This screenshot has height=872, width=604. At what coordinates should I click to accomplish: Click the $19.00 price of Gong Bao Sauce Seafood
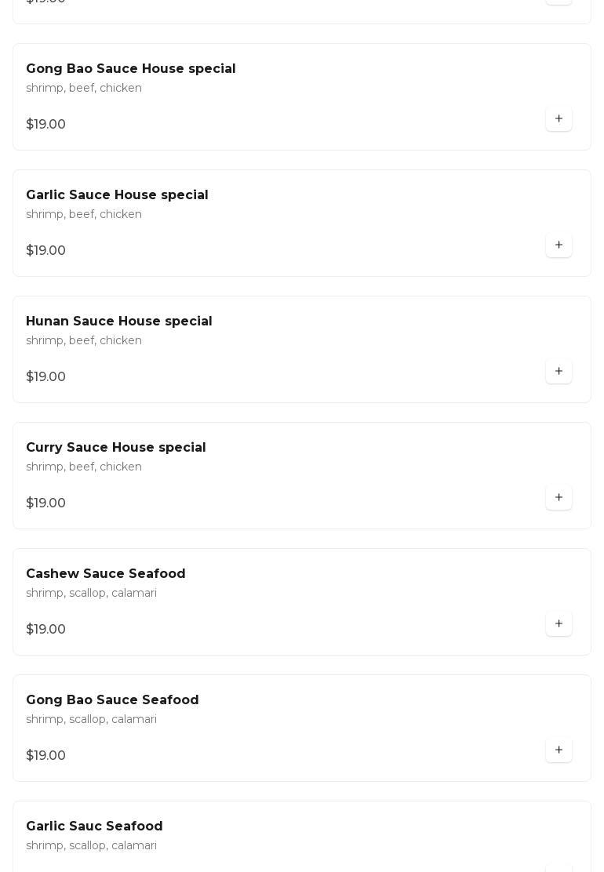[x=45, y=755]
